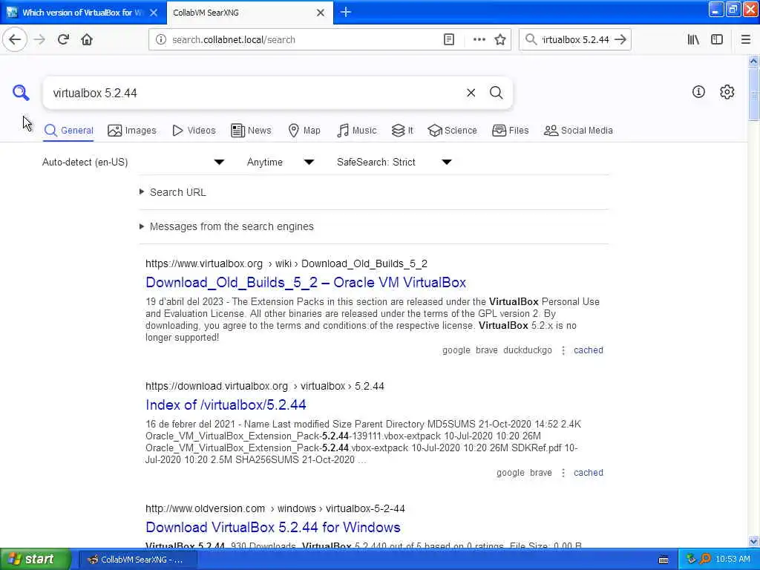Screen dimensions: 760x570
Task: Open the Download_Old_Builds_5_2 result link
Action: pos(306,282)
